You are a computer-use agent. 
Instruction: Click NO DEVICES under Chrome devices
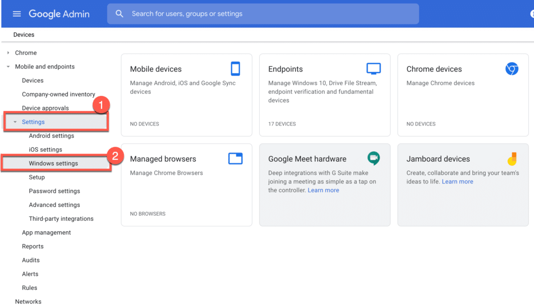(x=421, y=124)
